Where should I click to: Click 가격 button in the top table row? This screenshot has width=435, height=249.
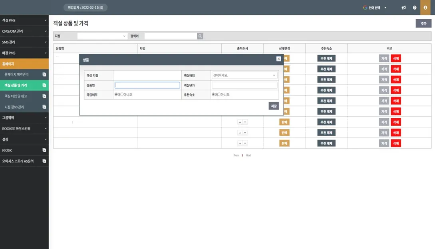point(384,59)
